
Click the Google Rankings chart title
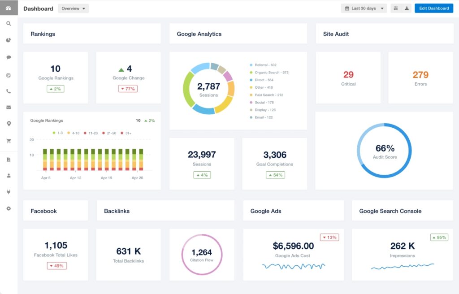pos(47,121)
